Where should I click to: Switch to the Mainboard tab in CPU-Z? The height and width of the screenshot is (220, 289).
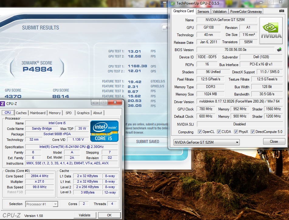(38, 113)
